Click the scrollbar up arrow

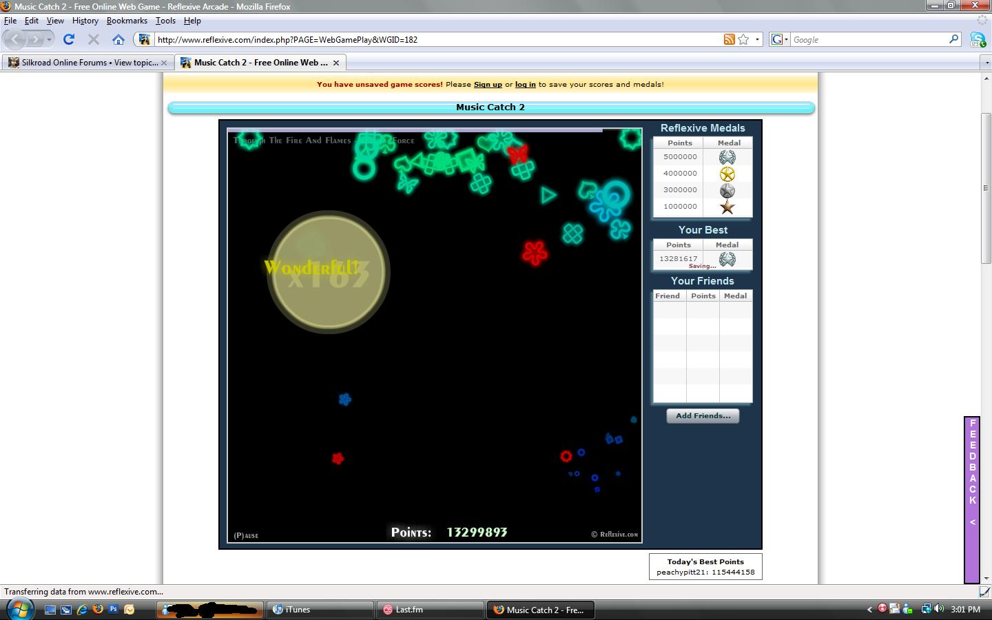[986, 79]
